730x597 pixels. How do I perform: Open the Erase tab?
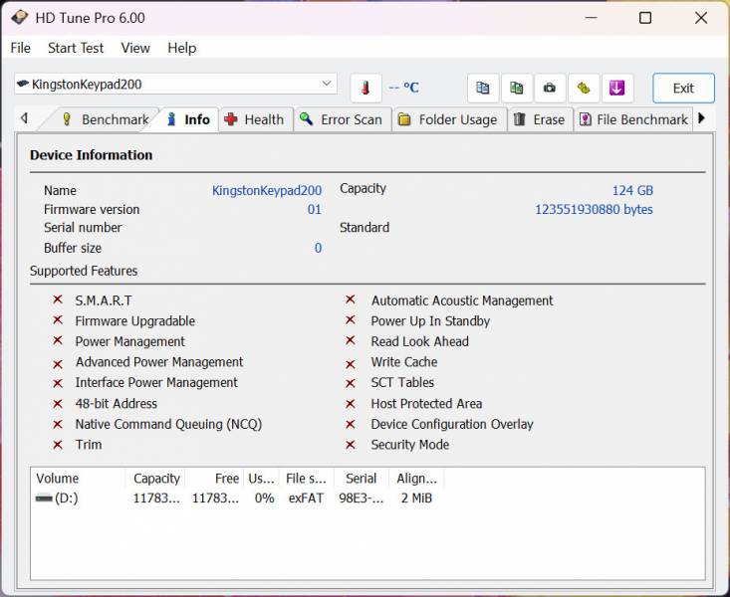540,119
